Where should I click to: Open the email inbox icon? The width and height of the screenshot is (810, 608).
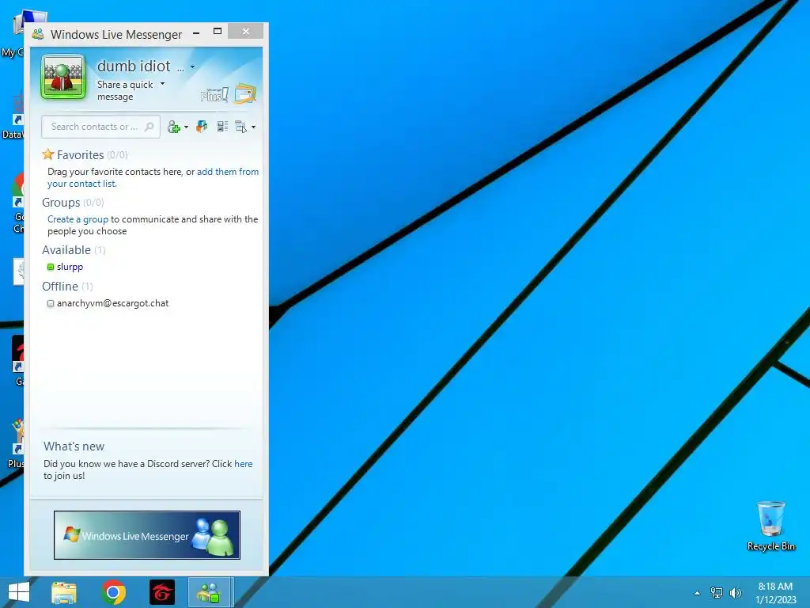pyautogui.click(x=245, y=93)
